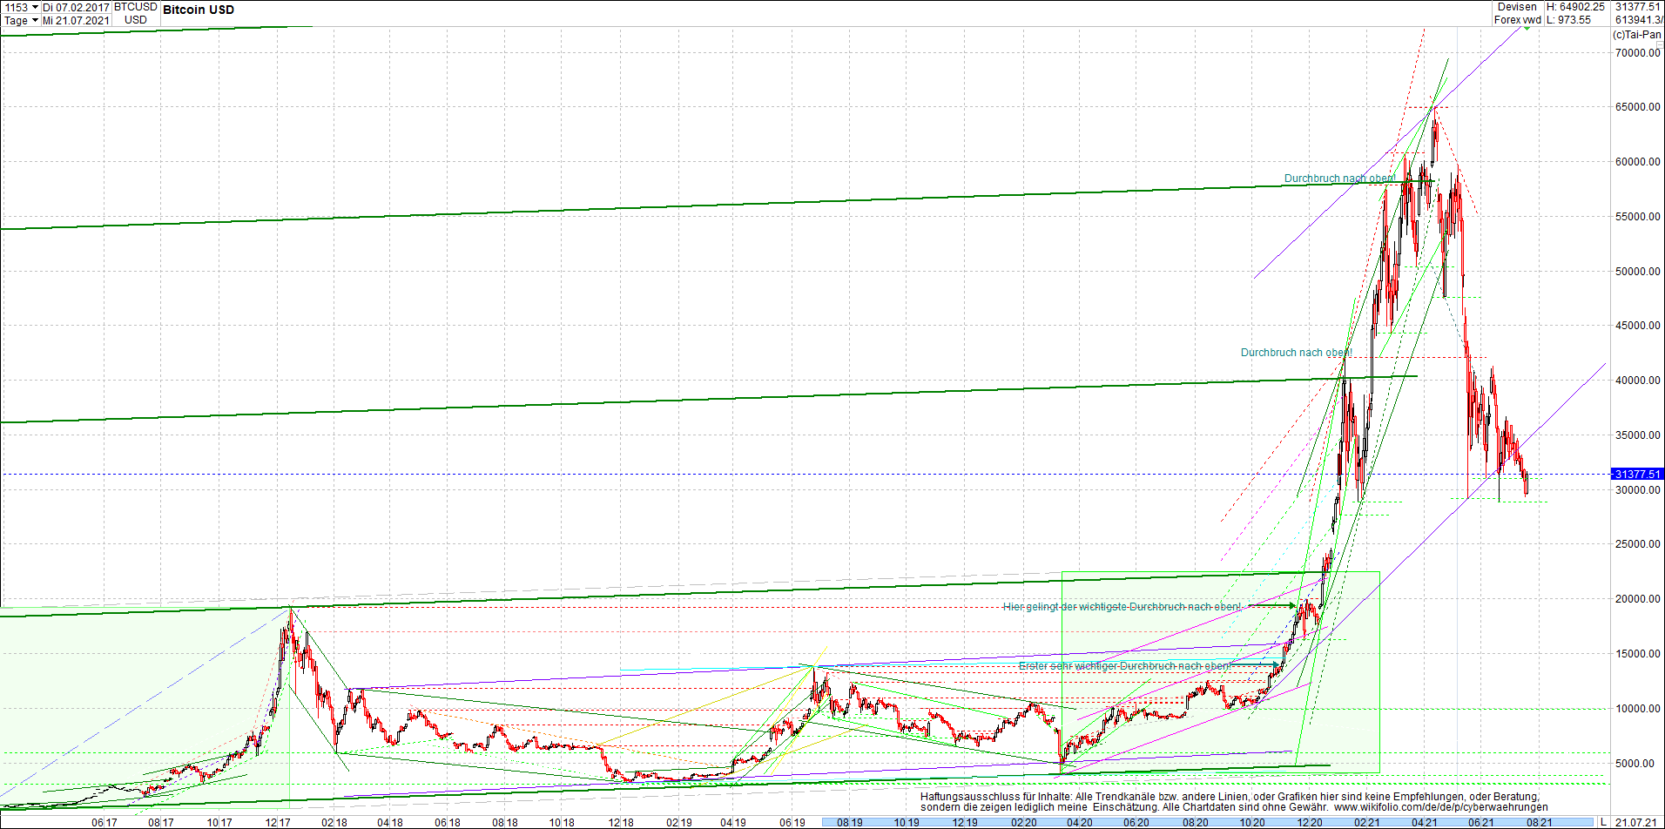Click the Forex vwd source label
This screenshot has width=1665, height=829.
[x=1518, y=20]
